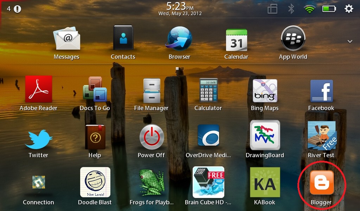Image resolution: width=360 pixels, height=211 pixels.
Task: Tap the 5:23 PM clock
Action: (180, 6)
